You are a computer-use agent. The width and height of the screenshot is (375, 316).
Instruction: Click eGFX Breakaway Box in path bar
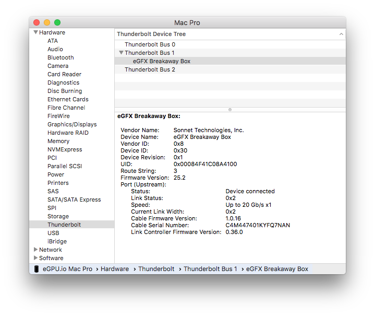(277, 269)
